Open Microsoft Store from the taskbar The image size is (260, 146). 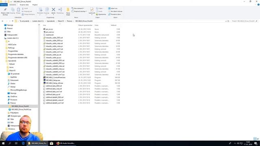tap(52, 143)
